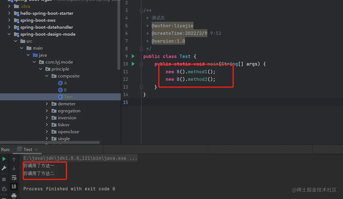Select the Test tab in Run panel
This screenshot has width=343, height=199.
click(28, 150)
